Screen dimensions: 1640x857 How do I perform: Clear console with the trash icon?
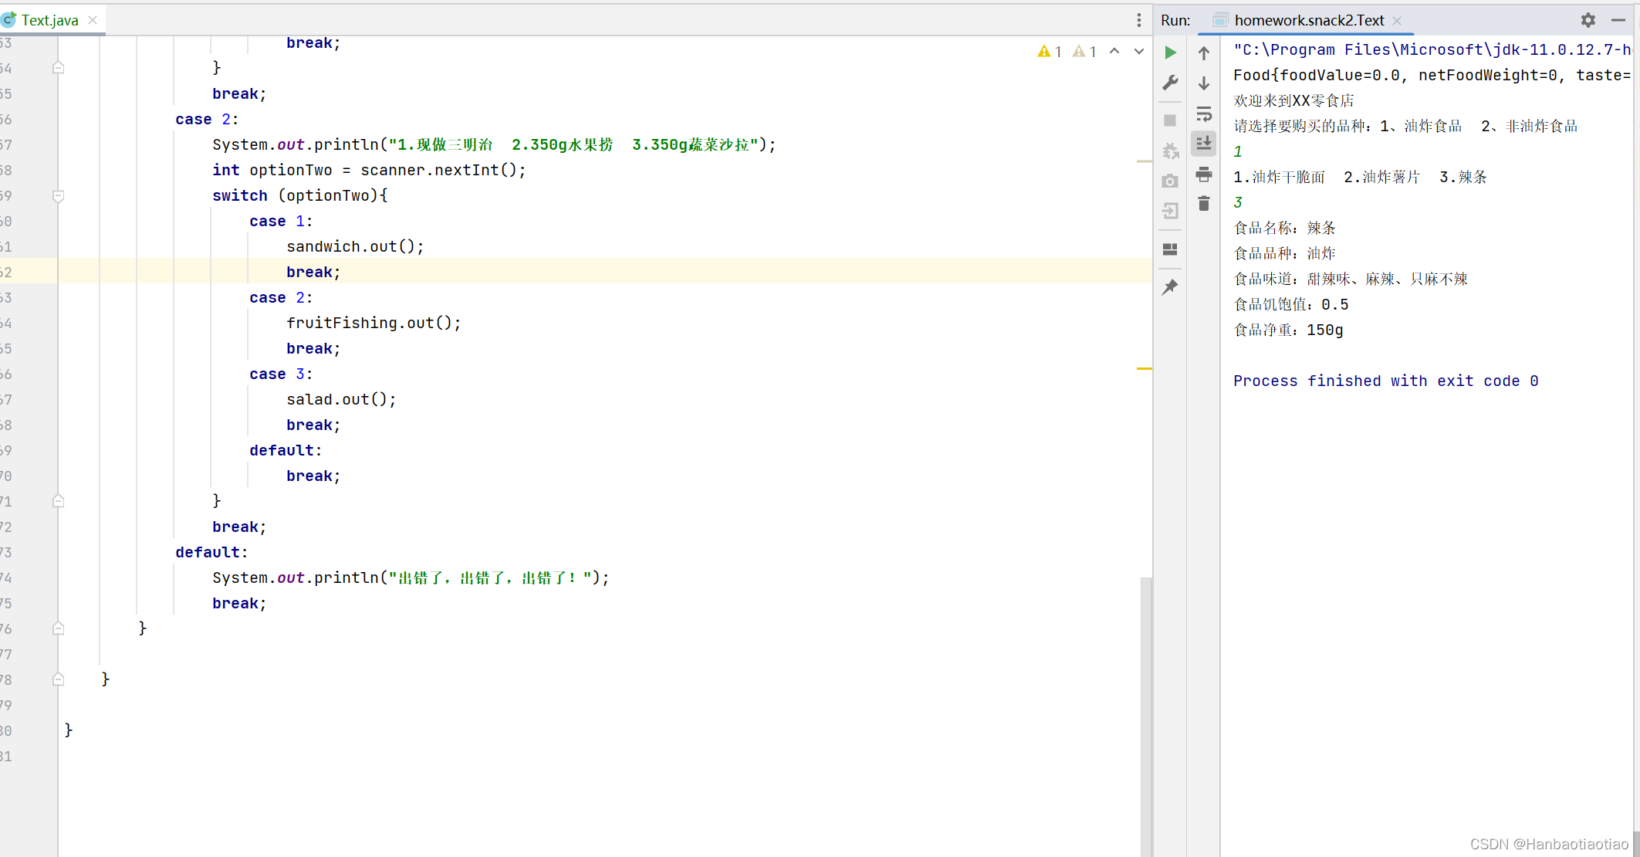coord(1203,204)
